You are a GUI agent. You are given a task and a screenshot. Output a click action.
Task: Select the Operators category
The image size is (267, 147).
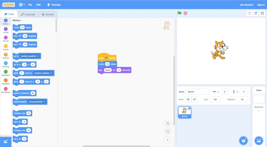[x=6, y=73]
